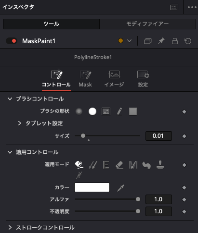Reset MaskPaint1 with the reset icon
198x233 pixels.
tap(188, 41)
